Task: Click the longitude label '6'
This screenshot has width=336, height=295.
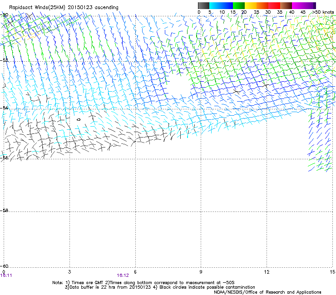Action: [135, 272]
